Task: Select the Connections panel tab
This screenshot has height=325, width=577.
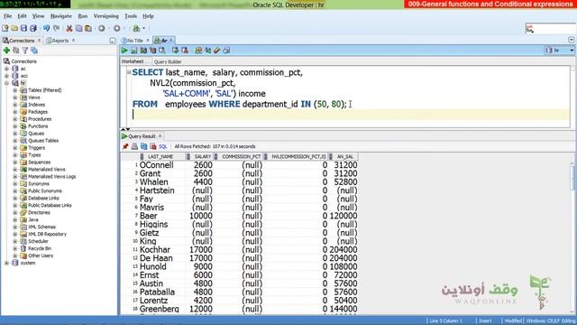Action: click(x=22, y=41)
